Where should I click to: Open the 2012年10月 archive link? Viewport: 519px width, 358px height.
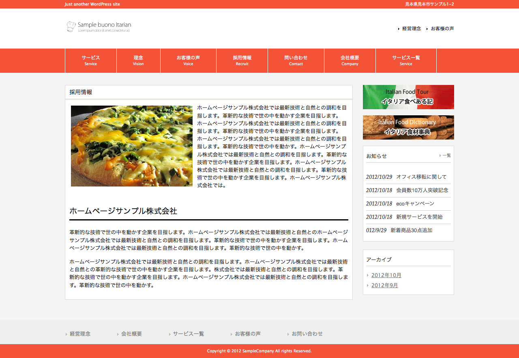click(x=386, y=275)
